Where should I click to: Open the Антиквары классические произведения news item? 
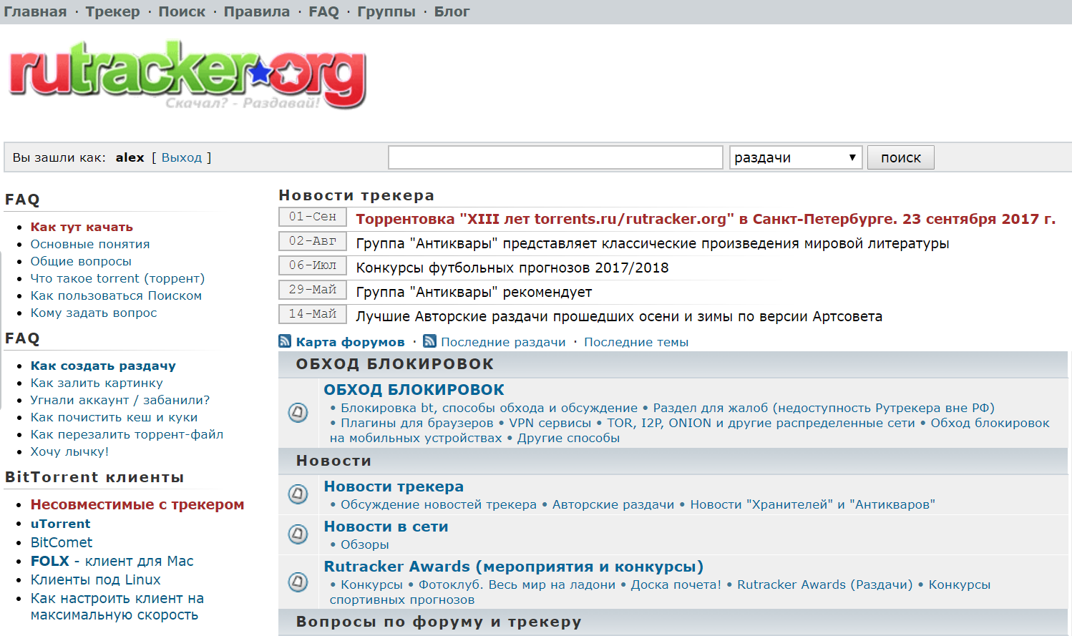click(653, 243)
